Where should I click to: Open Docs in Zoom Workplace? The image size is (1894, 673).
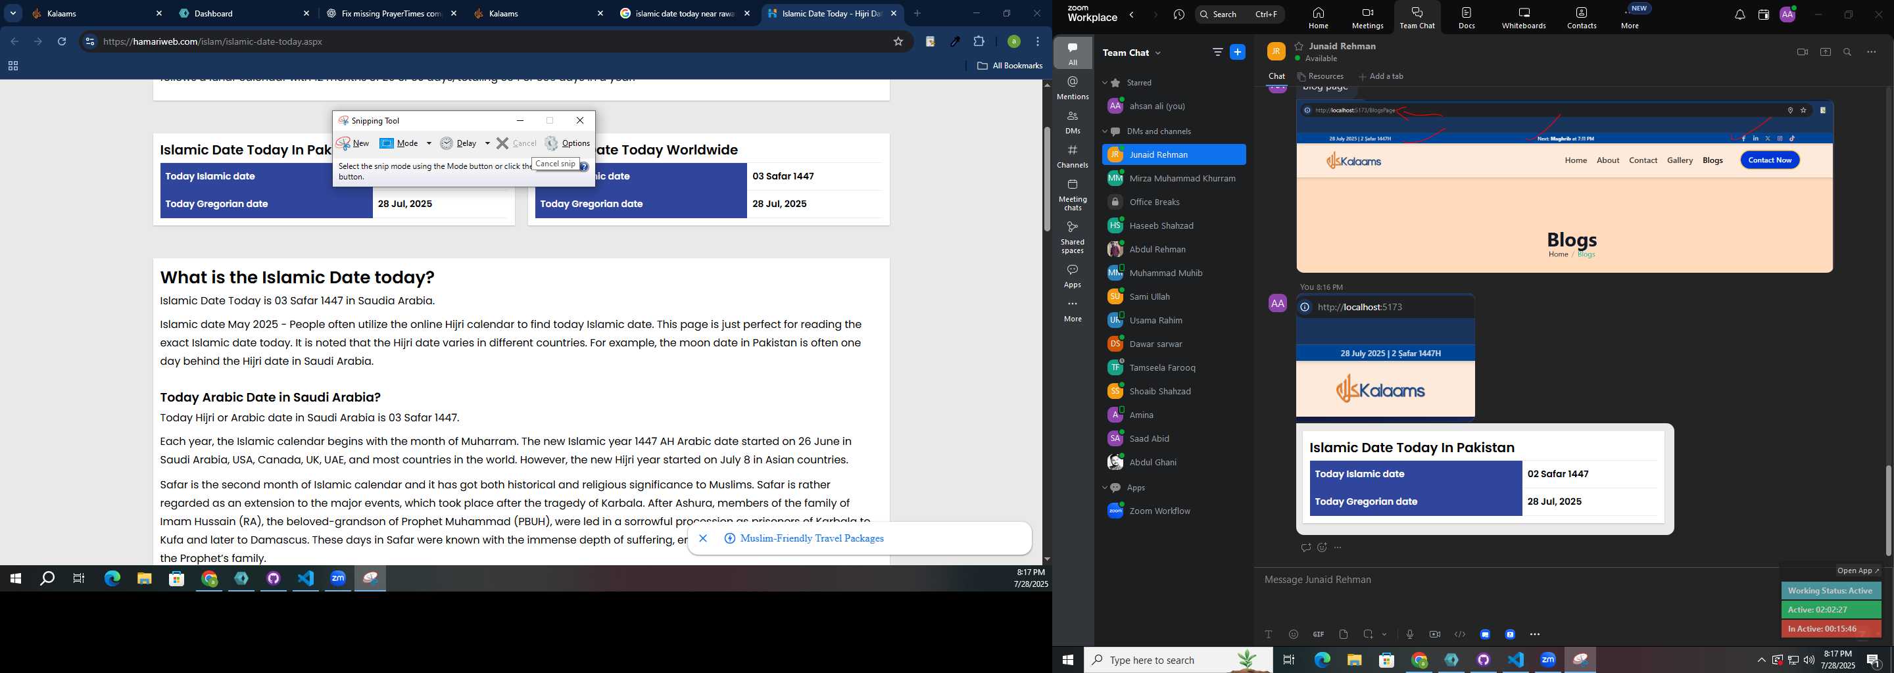(x=1467, y=18)
